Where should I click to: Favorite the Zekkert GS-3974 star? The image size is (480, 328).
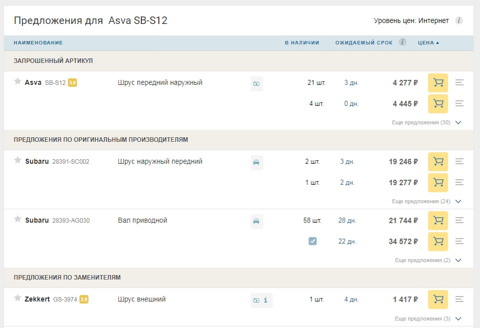(18, 298)
